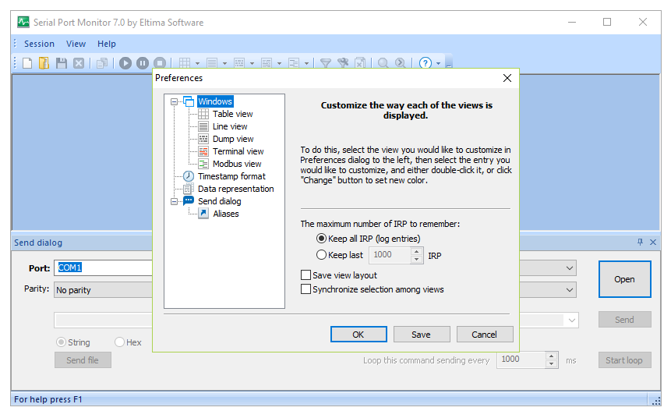Click the Close session X toolbar icon
Viewport: 671px width, 418px height.
pos(79,63)
